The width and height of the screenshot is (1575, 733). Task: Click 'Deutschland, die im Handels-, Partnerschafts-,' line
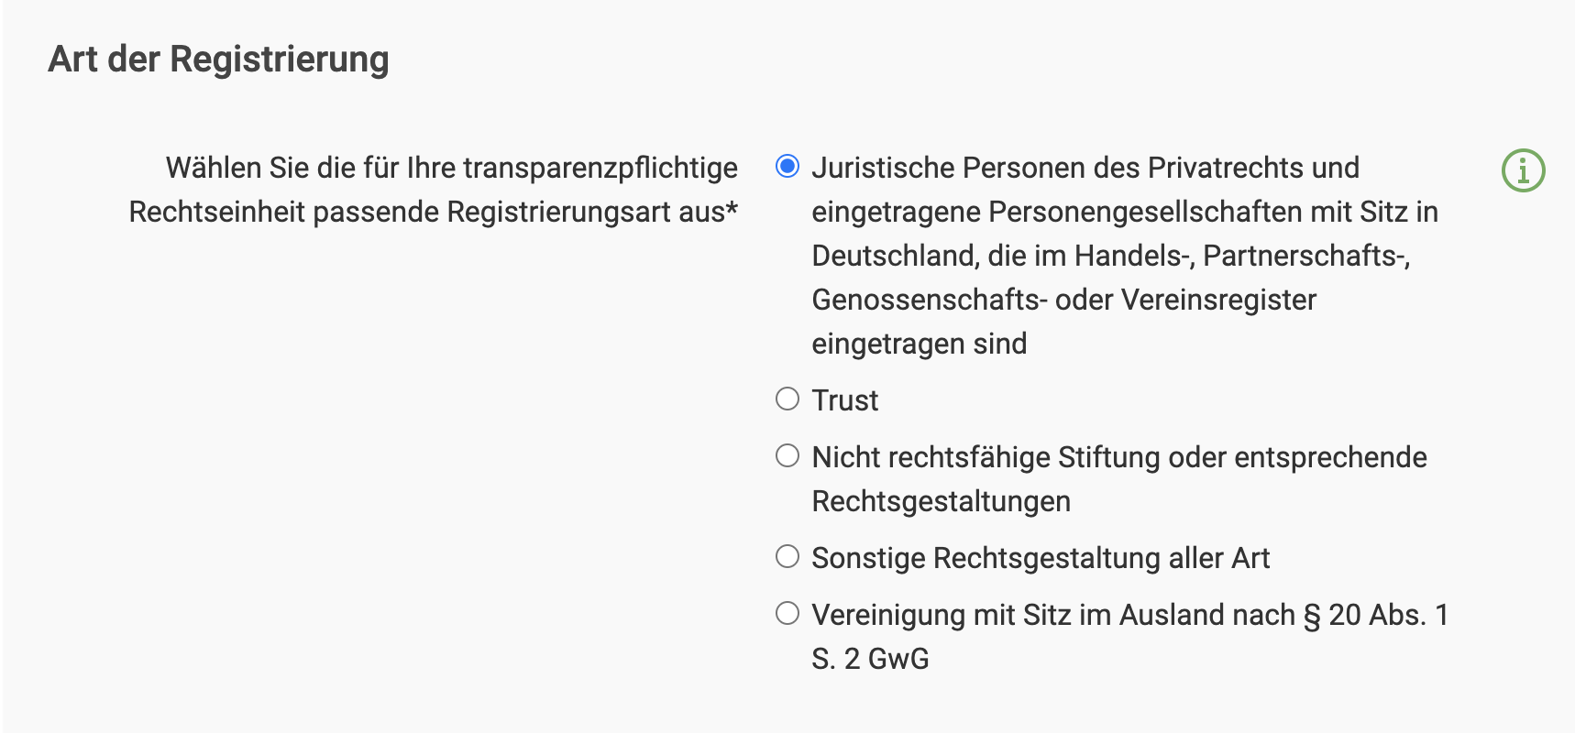pos(1110,256)
